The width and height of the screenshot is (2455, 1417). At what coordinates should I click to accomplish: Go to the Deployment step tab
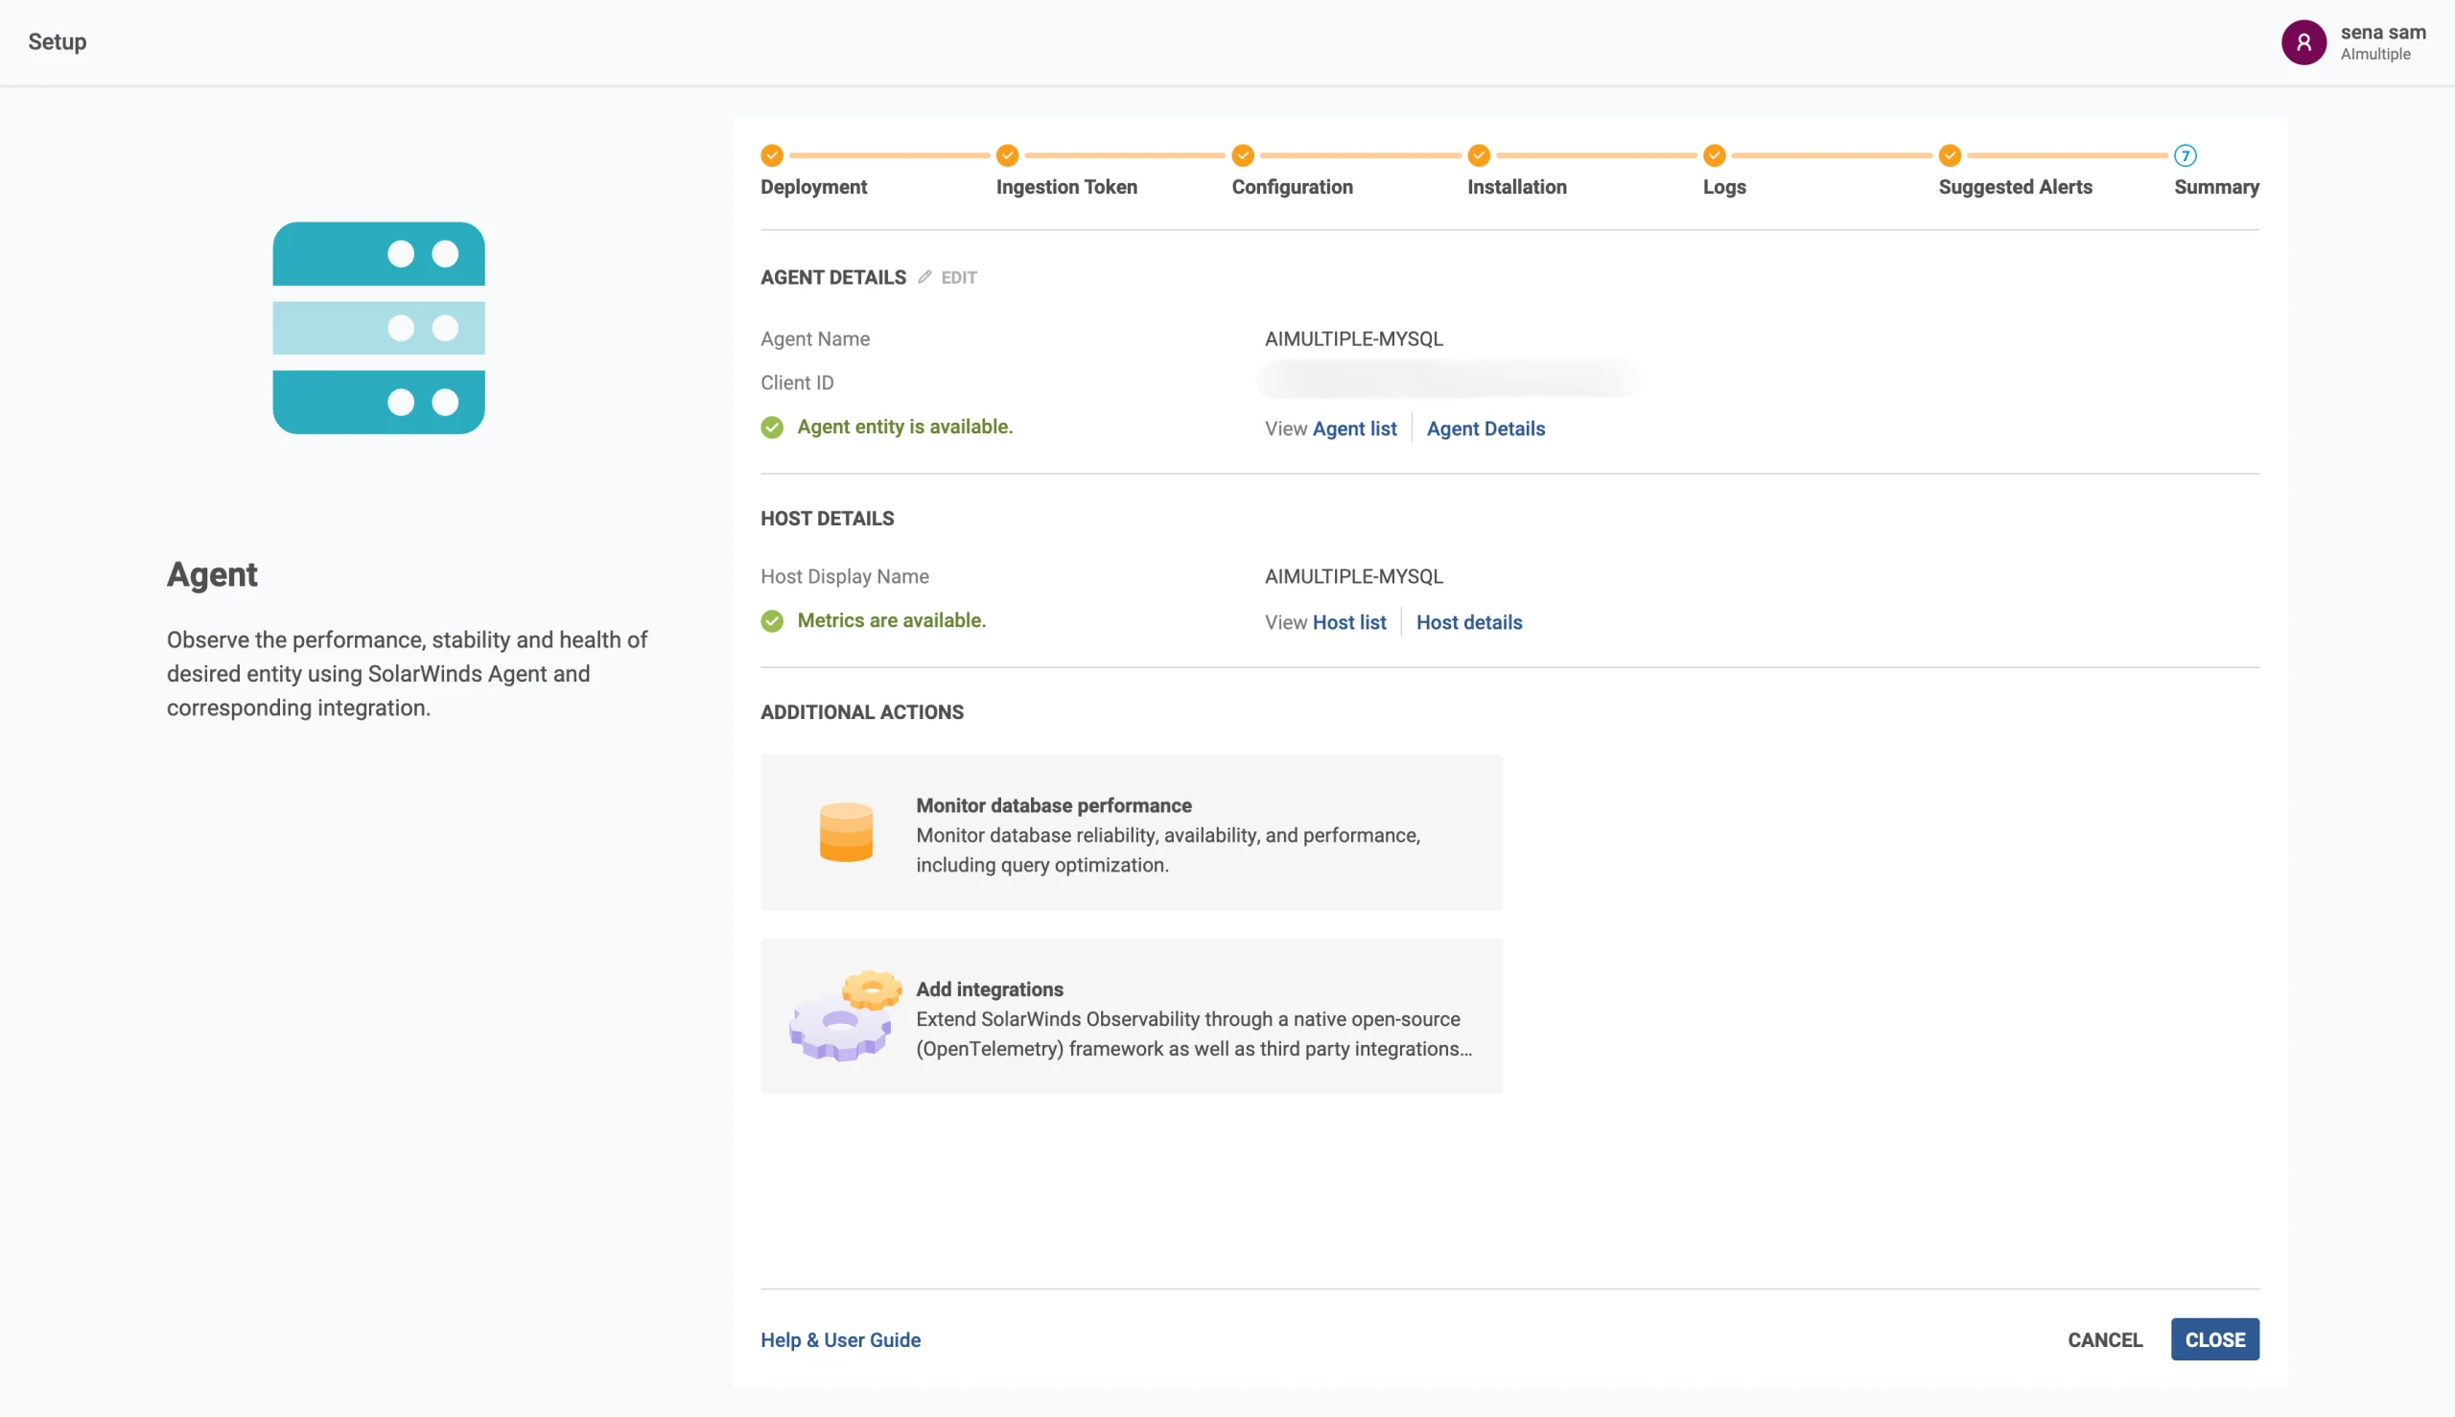point(814,187)
